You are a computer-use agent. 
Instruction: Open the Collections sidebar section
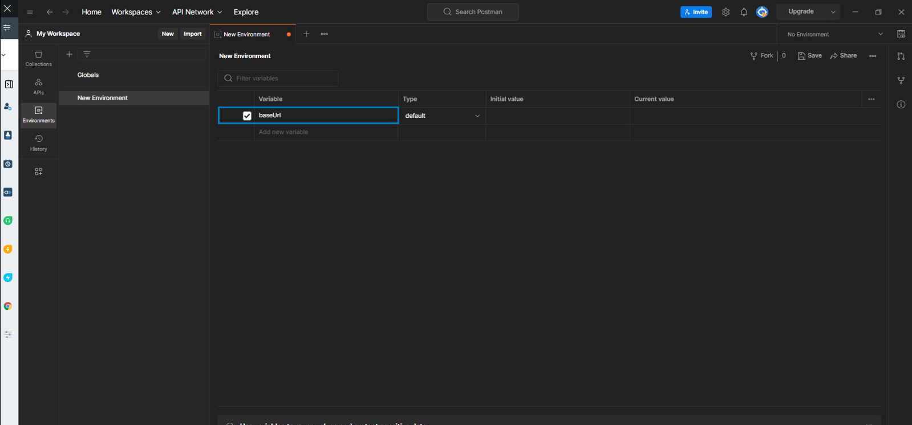pos(38,58)
